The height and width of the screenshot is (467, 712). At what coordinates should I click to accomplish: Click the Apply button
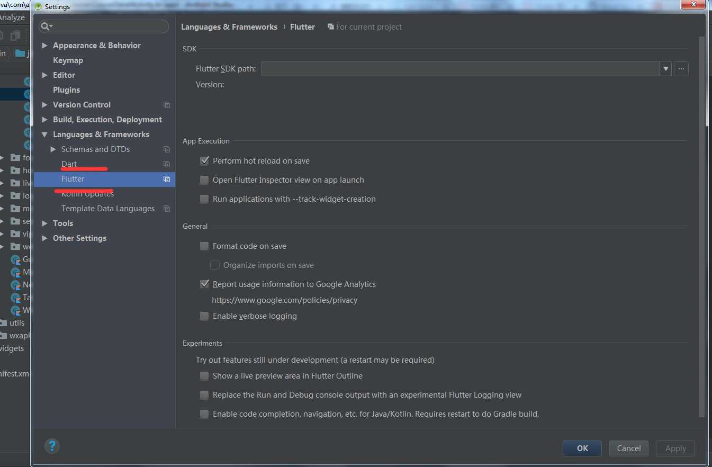pyautogui.click(x=675, y=448)
